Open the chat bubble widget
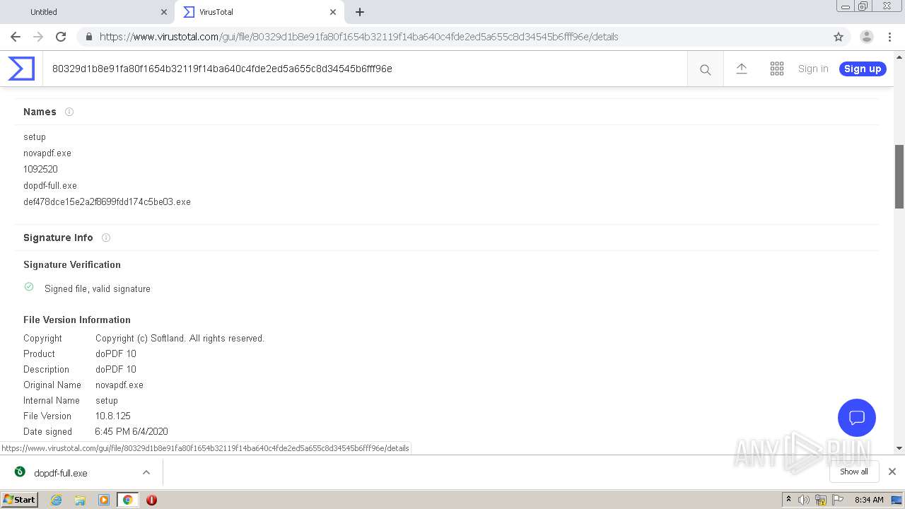Viewport: 905px width, 509px height. (x=857, y=418)
